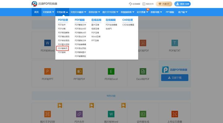Choose PDF删除图片 from the menu
223x123 pixels.
pyautogui.click(x=80, y=52)
